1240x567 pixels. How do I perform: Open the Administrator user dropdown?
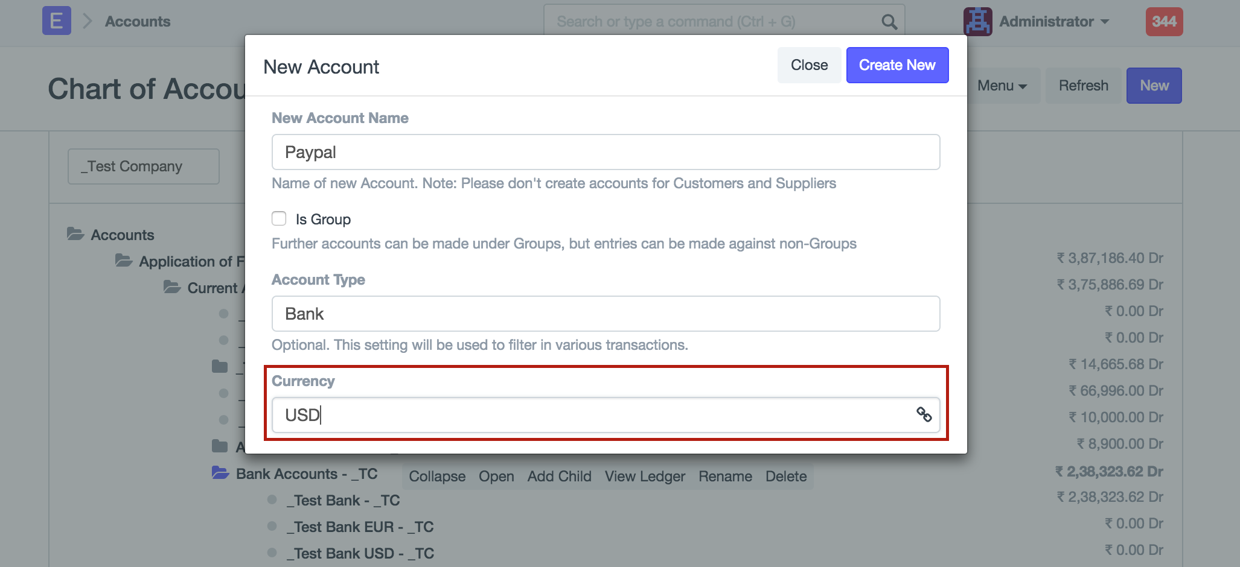pos(1053,22)
